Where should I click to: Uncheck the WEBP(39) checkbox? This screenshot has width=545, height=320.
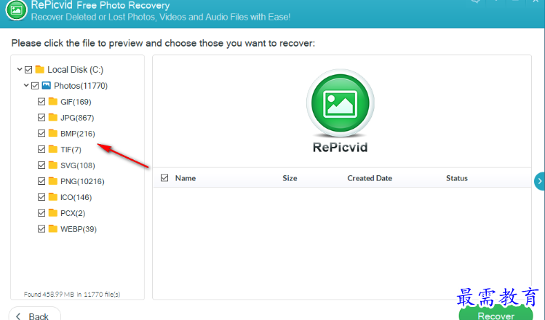(41, 229)
